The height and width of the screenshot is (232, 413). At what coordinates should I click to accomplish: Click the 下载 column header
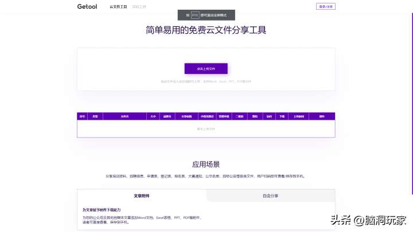(282, 116)
